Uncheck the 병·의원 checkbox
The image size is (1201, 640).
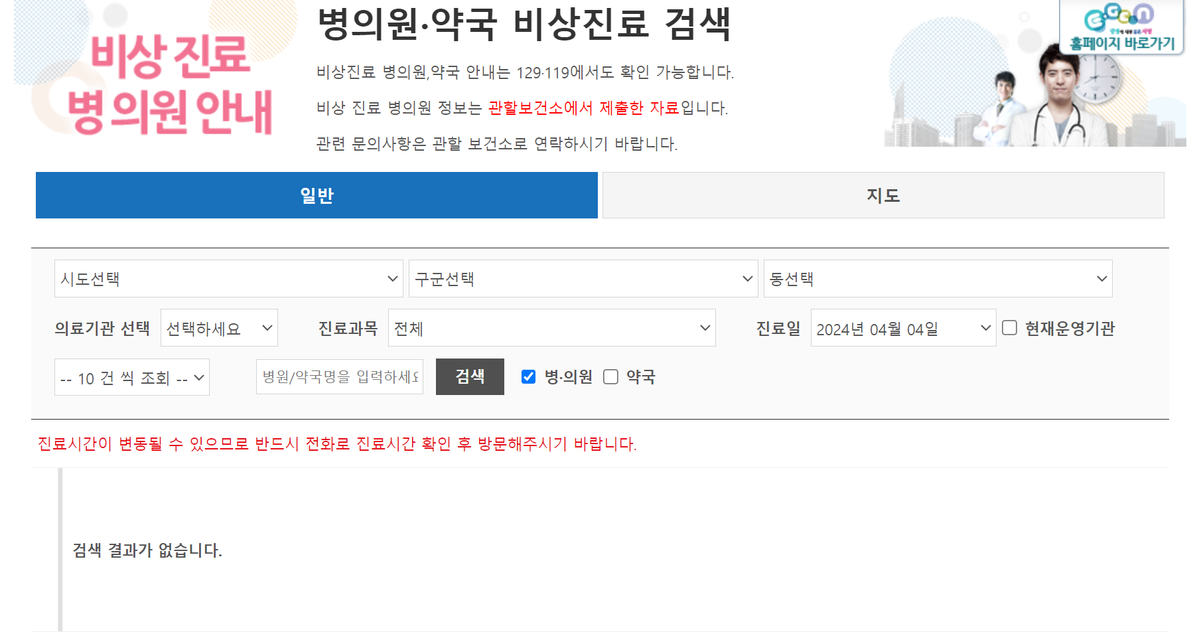point(528,377)
